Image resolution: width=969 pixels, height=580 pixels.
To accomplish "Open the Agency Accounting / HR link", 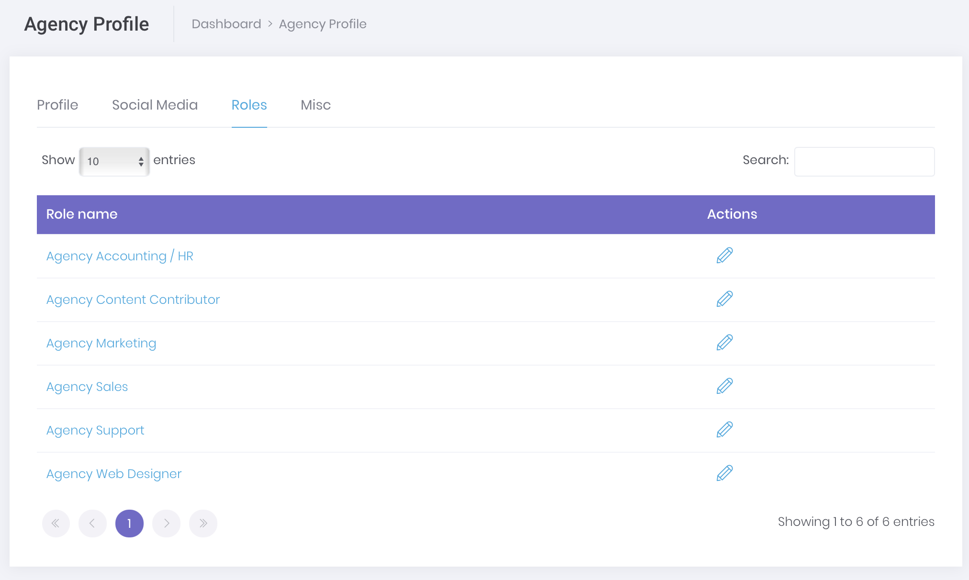I will point(120,256).
